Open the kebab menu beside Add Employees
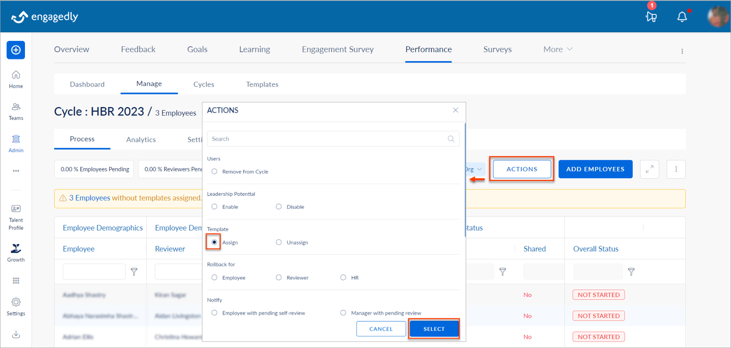Image resolution: width=731 pixels, height=348 pixels. click(676, 169)
